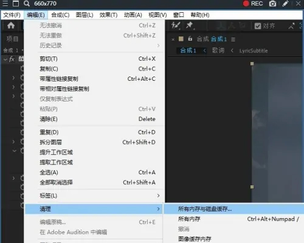Select the 合成1 breadcrumb tab
This screenshot has height=243, width=304.
(188, 50)
